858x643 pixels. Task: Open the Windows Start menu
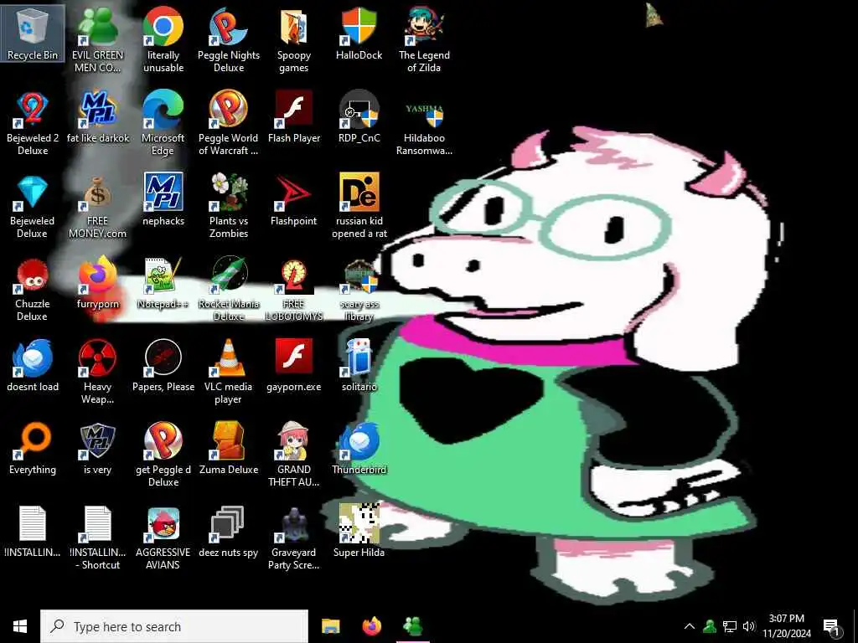tap(20, 626)
